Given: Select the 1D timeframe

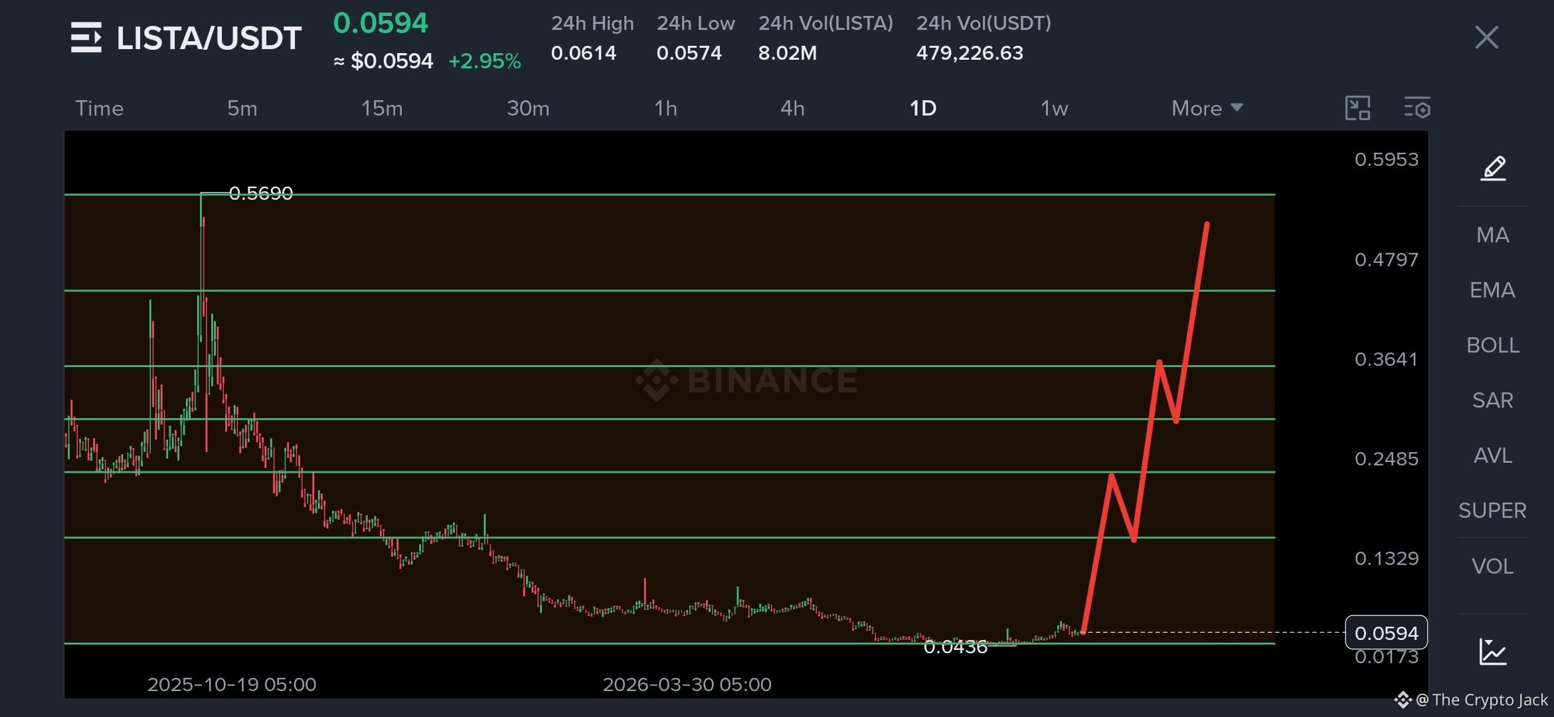Looking at the screenshot, I should (923, 108).
